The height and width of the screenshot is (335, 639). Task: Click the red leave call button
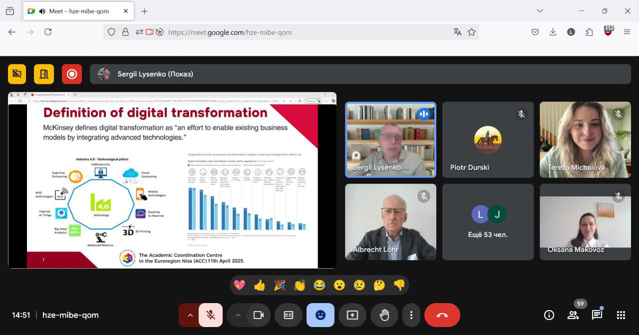click(442, 315)
